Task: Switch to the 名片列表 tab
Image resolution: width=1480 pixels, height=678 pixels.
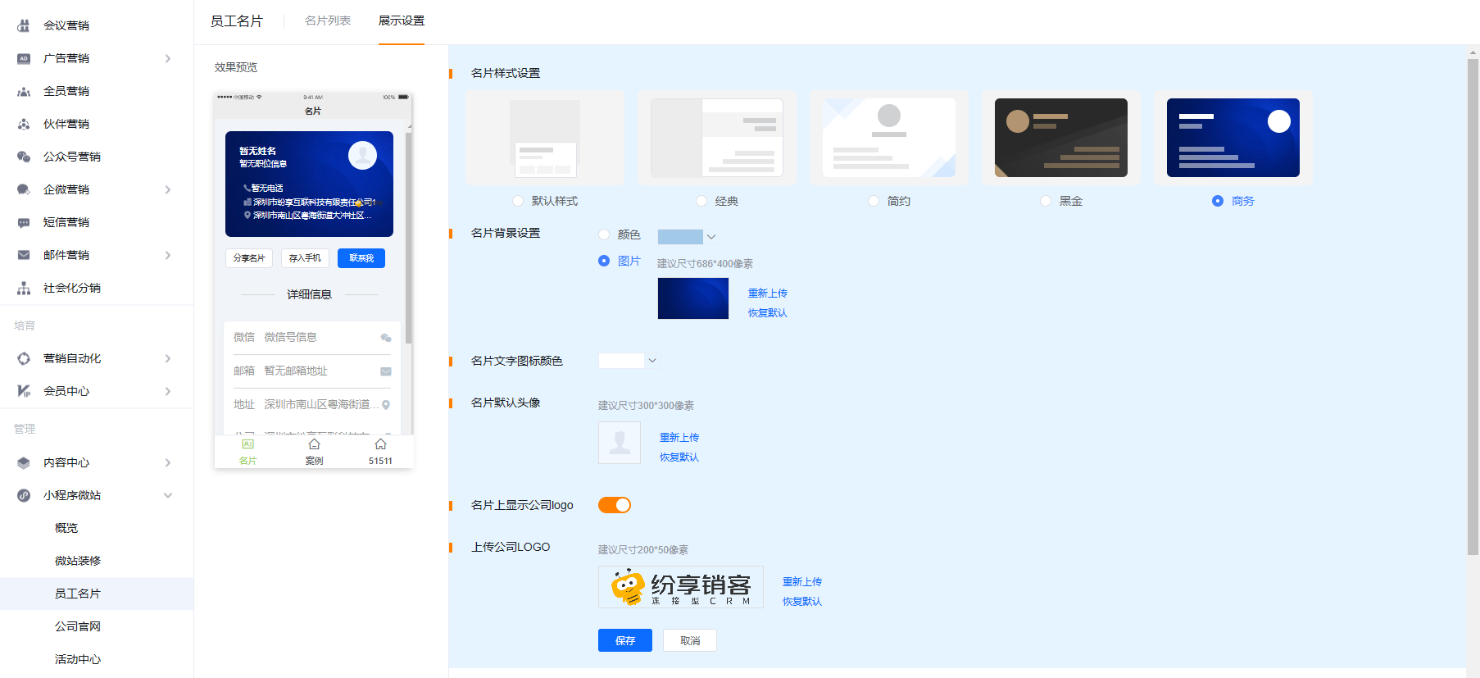Action: [328, 20]
